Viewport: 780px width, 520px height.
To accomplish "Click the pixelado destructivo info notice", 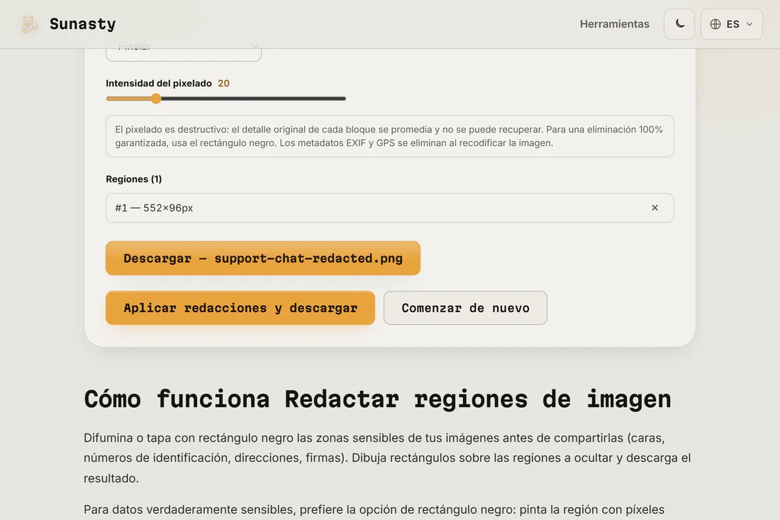I will tap(389, 136).
